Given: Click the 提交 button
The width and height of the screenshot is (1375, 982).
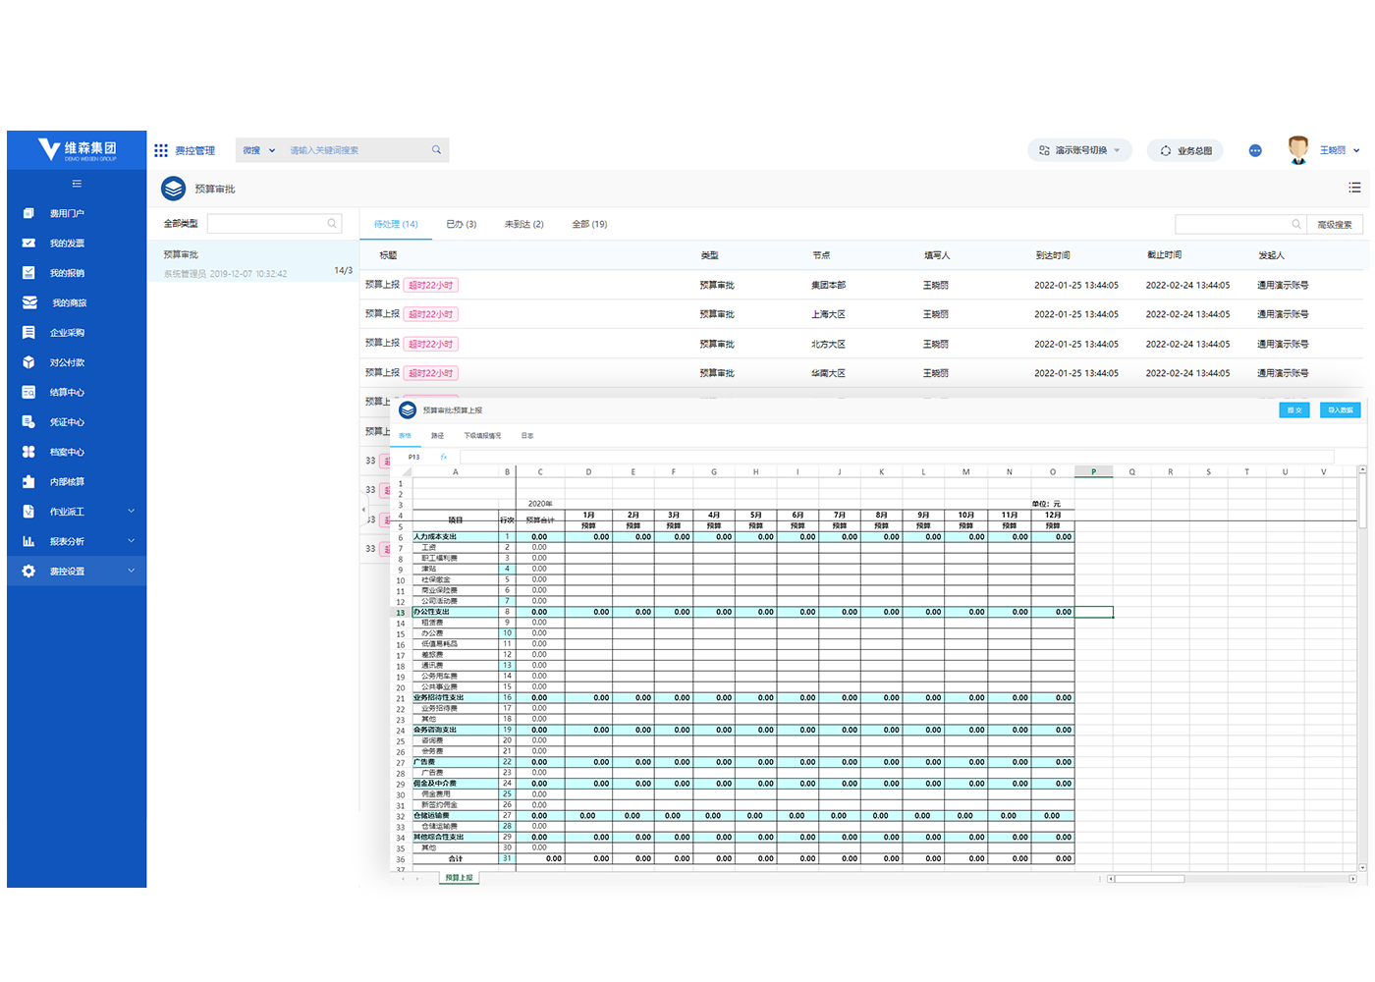Looking at the screenshot, I should click(x=1293, y=410).
